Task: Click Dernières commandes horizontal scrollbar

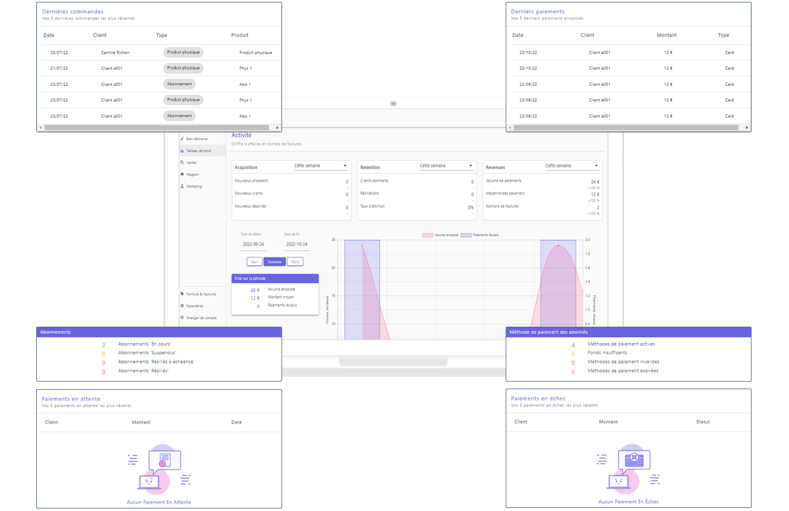Action: coord(157,127)
